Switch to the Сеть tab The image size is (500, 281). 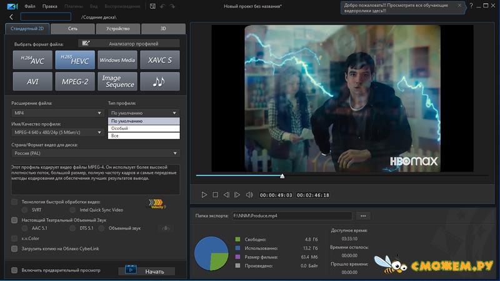(x=72, y=29)
